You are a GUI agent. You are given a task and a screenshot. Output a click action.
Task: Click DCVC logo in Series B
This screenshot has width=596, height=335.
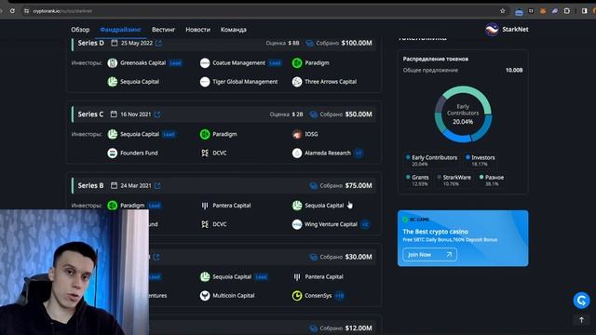[x=205, y=224]
